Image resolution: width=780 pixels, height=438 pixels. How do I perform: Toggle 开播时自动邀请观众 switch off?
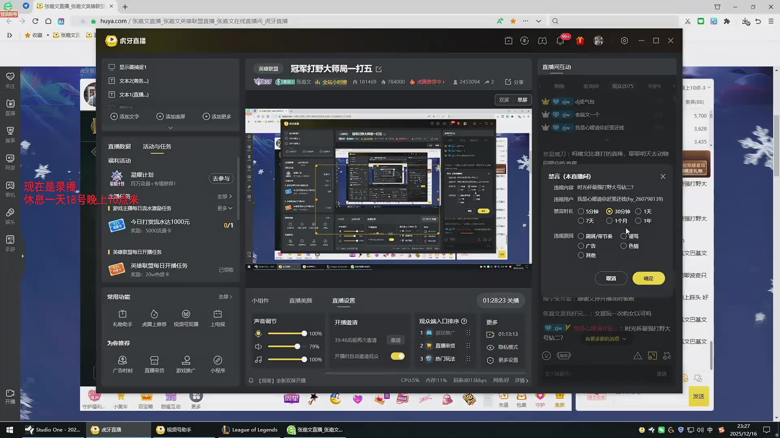tap(397, 356)
